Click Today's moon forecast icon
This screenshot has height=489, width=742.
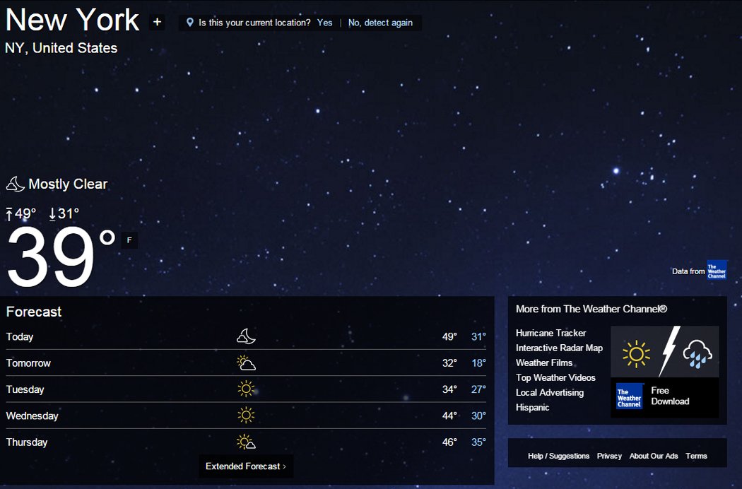246,336
